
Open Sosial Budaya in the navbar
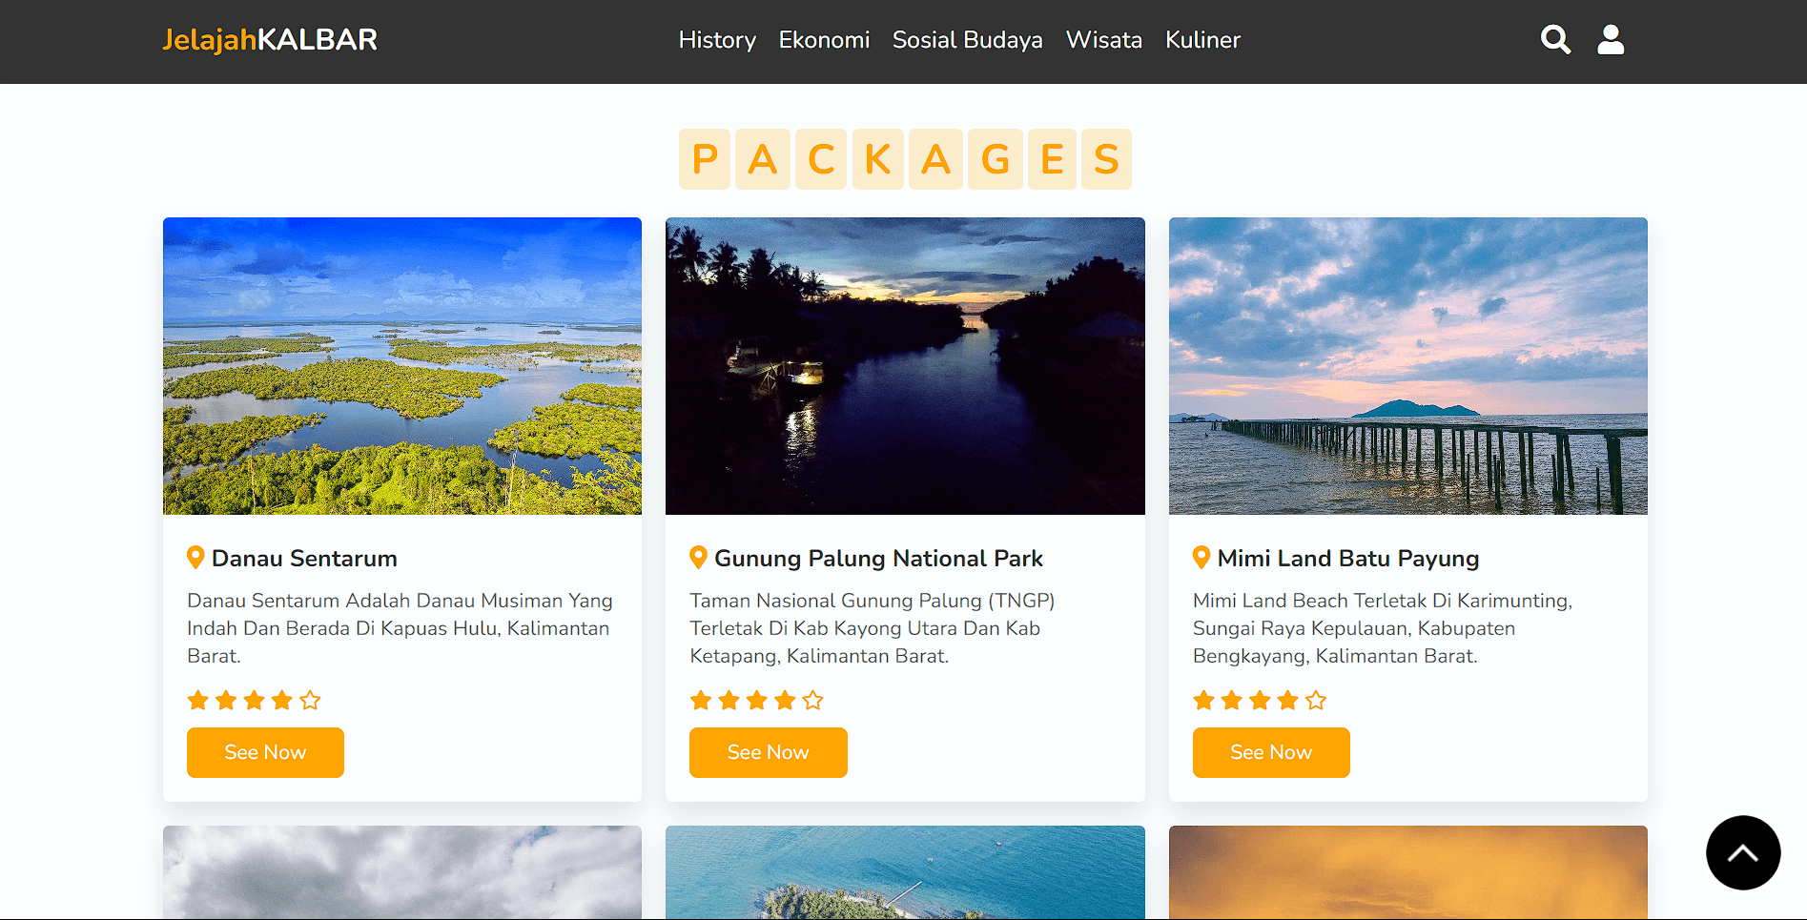point(967,40)
